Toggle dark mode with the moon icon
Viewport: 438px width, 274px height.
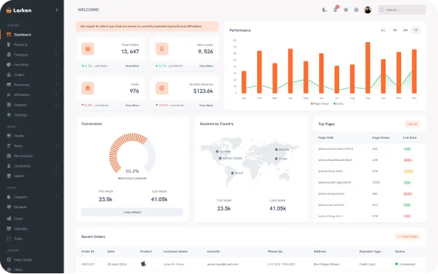click(324, 10)
